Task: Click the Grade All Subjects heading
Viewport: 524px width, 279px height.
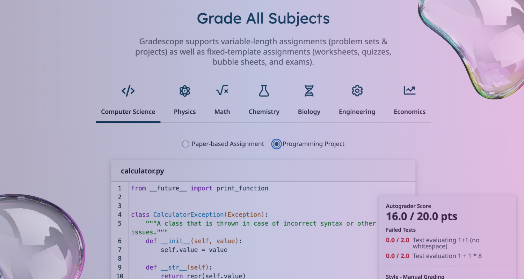Action: [263, 18]
